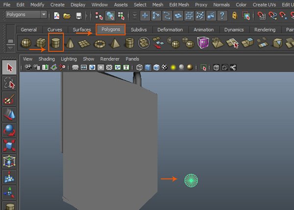
Task: Switch to the Surfaces shelf tab
Action: pyautogui.click(x=82, y=29)
